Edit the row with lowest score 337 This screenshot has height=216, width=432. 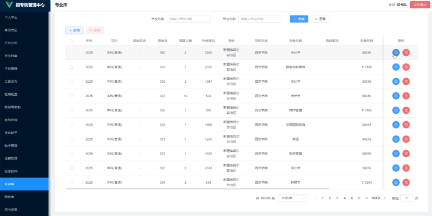(396, 96)
